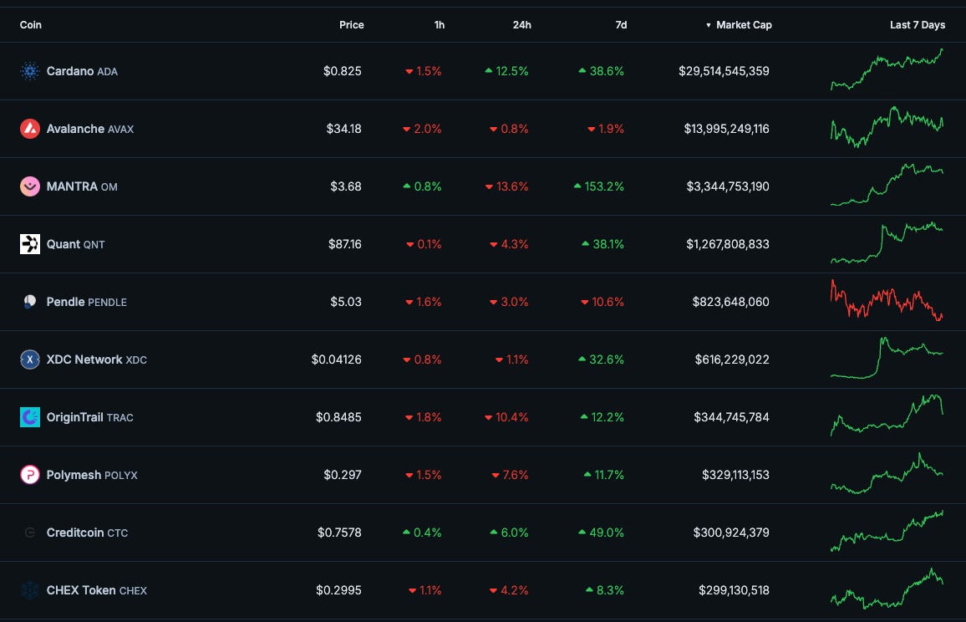Click the Avalanche red logo icon

[x=29, y=129]
